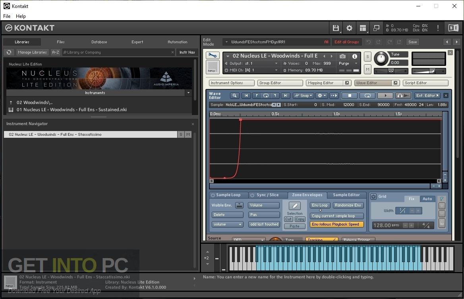Open the File menu
Image resolution: width=464 pixels, height=299 pixels.
6,16
